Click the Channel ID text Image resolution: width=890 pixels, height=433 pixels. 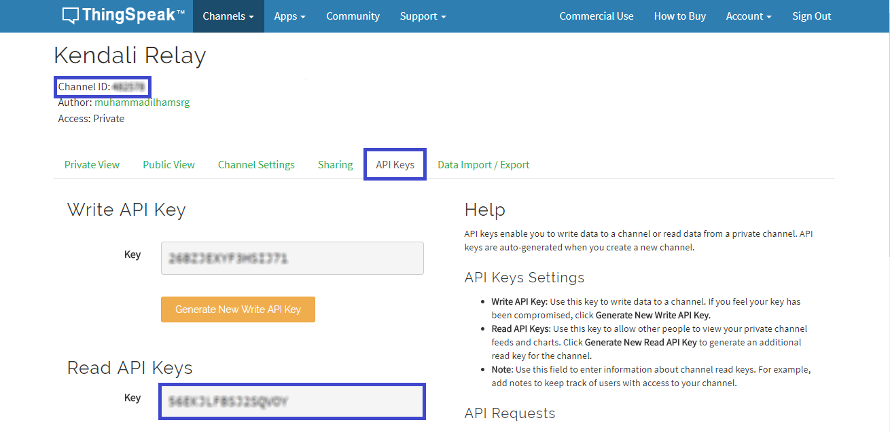(x=102, y=87)
